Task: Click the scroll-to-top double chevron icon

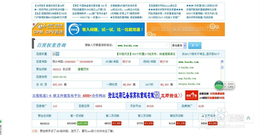Action: pos(248,118)
